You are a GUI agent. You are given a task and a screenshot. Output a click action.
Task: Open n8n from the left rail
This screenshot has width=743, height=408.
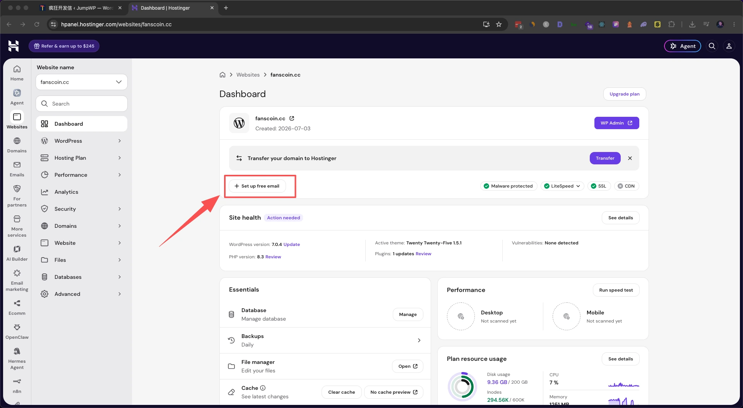(x=17, y=386)
